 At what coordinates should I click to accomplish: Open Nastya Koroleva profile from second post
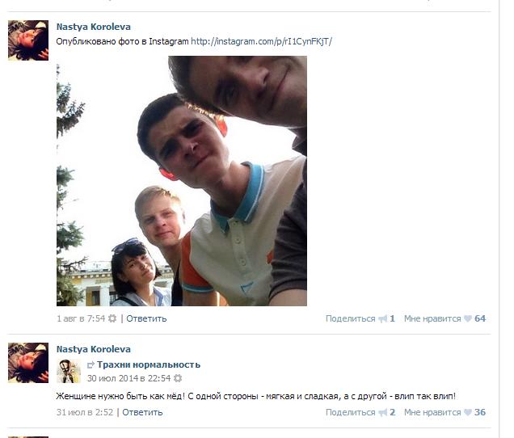point(94,349)
